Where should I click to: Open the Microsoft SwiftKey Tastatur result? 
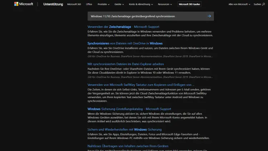coord(141,85)
